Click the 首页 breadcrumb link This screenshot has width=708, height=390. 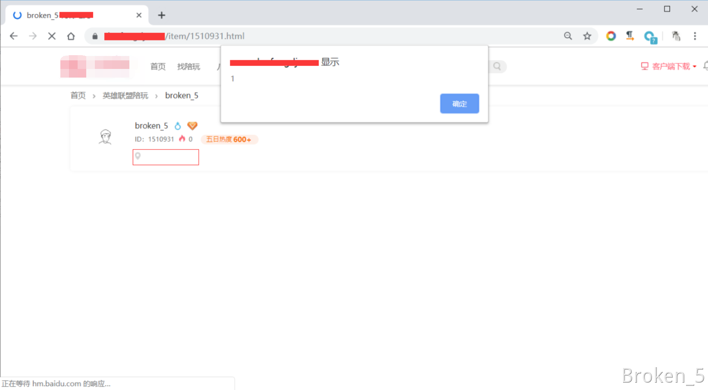pyautogui.click(x=78, y=95)
